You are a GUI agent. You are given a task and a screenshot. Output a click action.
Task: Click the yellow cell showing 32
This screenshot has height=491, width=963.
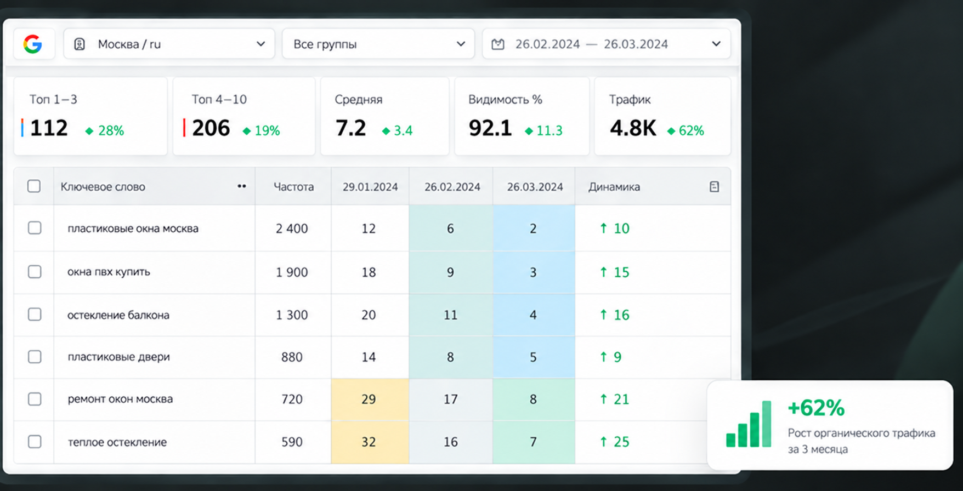pyautogui.click(x=370, y=442)
